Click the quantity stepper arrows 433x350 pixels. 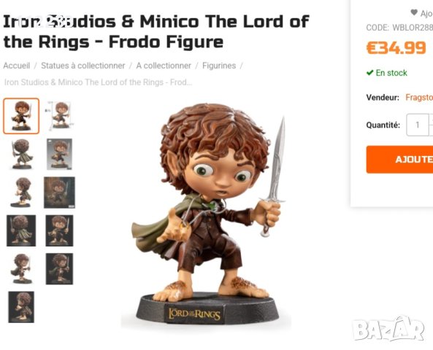coord(431,125)
